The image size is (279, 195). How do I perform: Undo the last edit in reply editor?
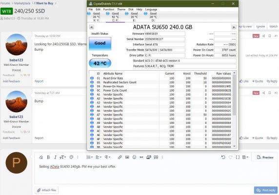[x=223, y=157]
